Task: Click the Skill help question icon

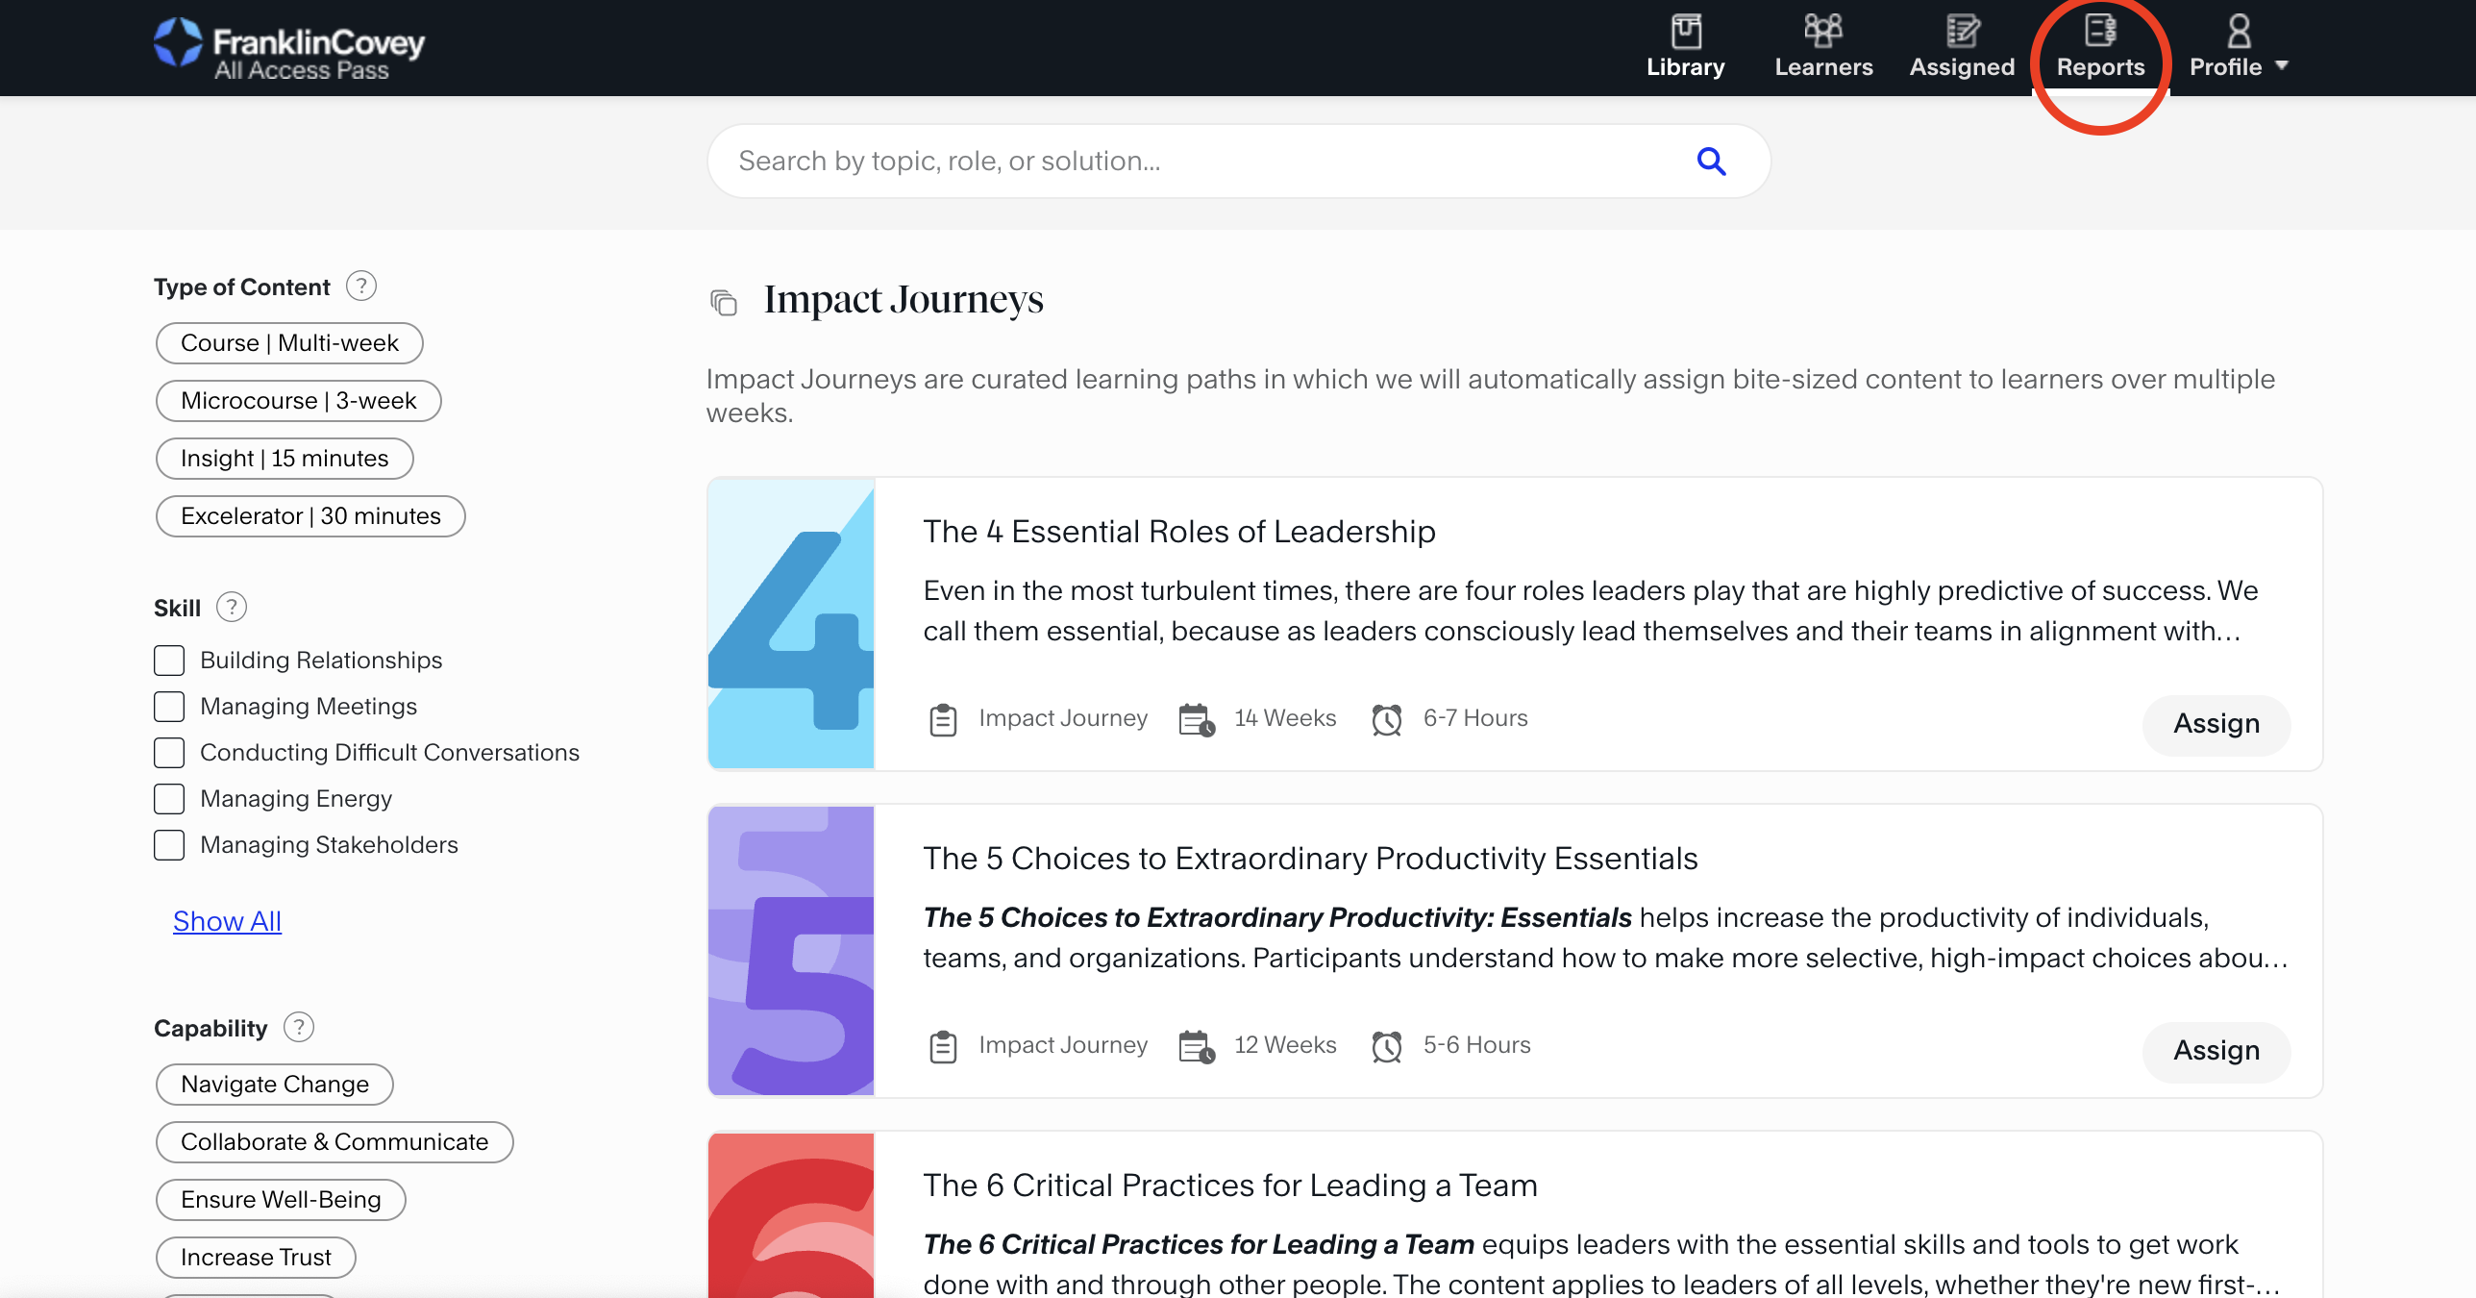Action: coord(232,608)
